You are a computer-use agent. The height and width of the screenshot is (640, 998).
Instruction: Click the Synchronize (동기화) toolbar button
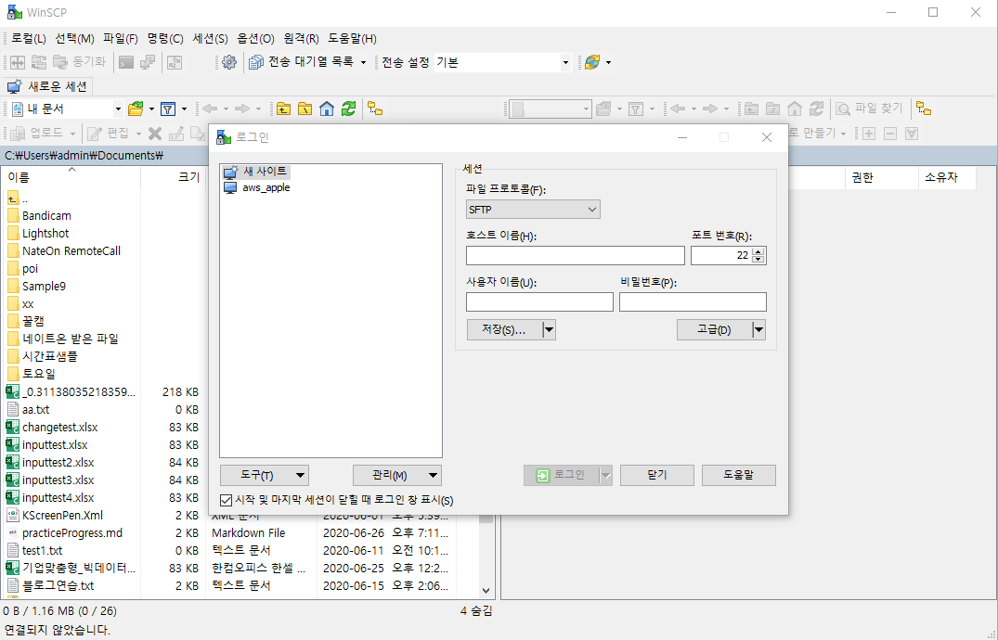coord(79,62)
